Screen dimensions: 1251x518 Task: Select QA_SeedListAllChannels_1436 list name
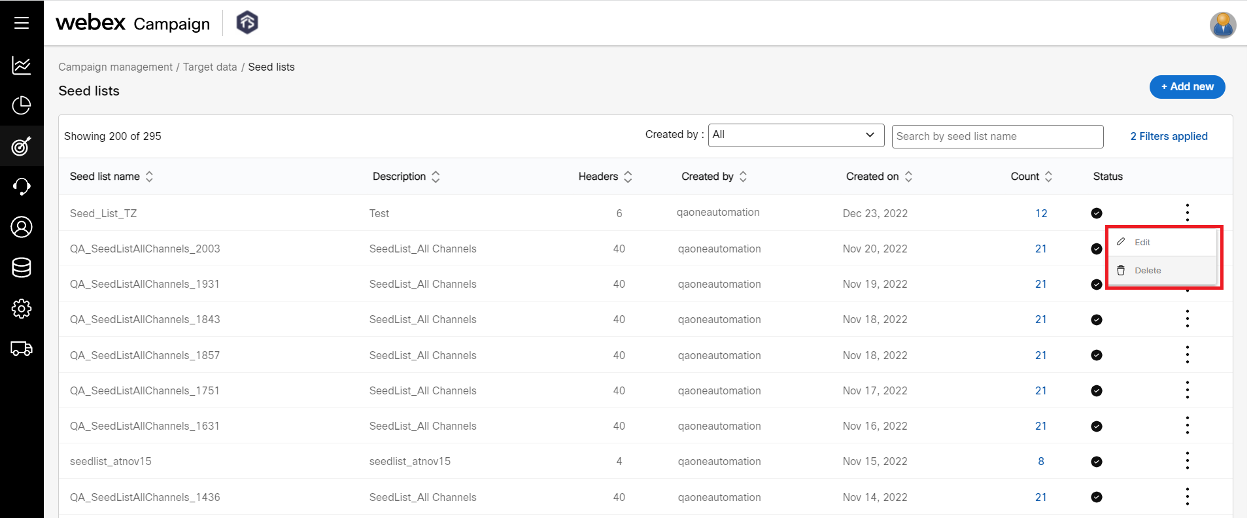click(x=145, y=497)
